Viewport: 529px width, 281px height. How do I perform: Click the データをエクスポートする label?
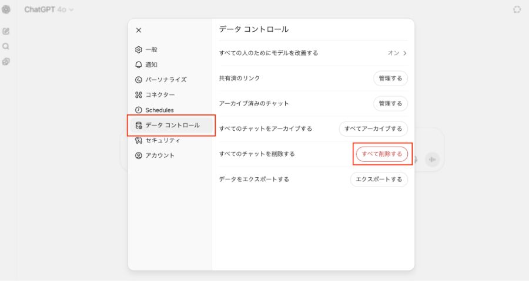coord(254,180)
